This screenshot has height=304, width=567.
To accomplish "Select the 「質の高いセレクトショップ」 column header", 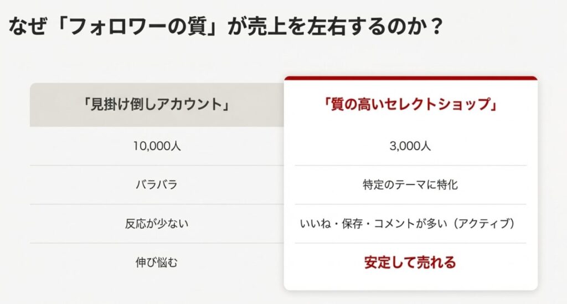I will [410, 105].
